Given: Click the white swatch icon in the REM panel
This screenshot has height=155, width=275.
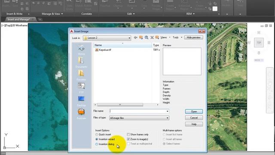Looking at the screenshot, I should [x=215, y=9].
